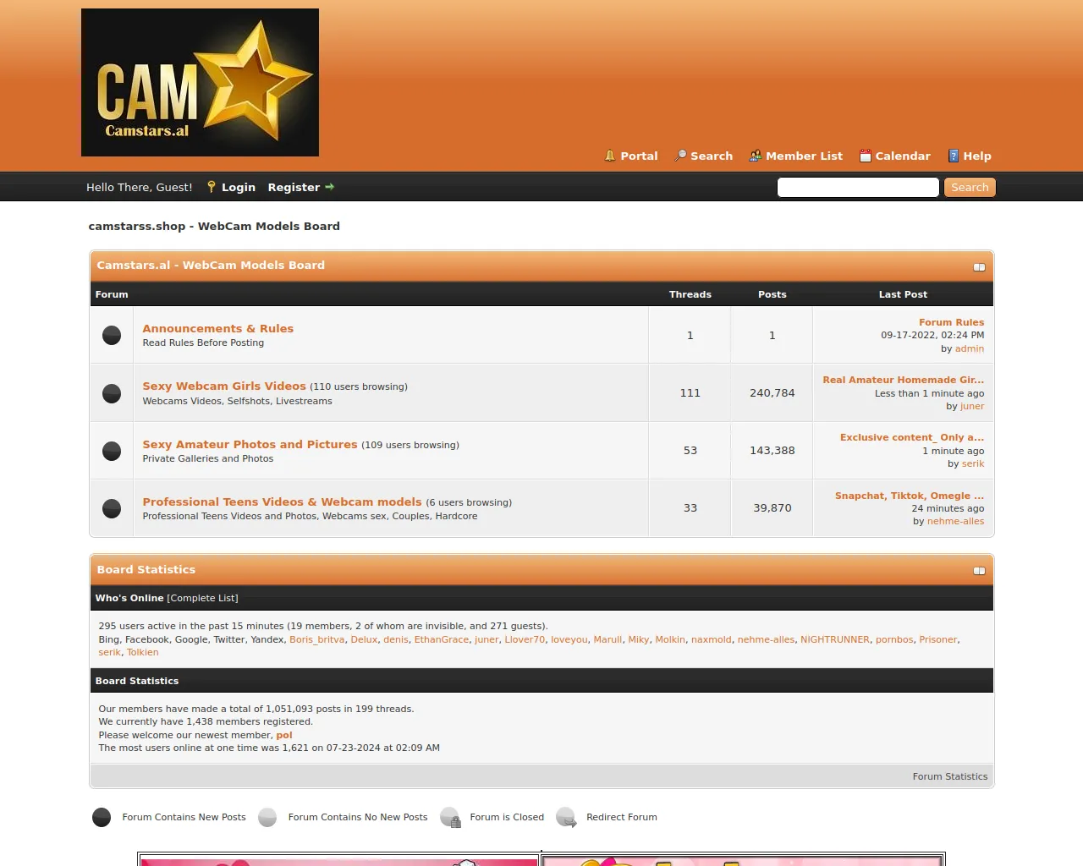The image size is (1083, 866).
Task: Click the Forum Statistics link
Action: pos(950,776)
